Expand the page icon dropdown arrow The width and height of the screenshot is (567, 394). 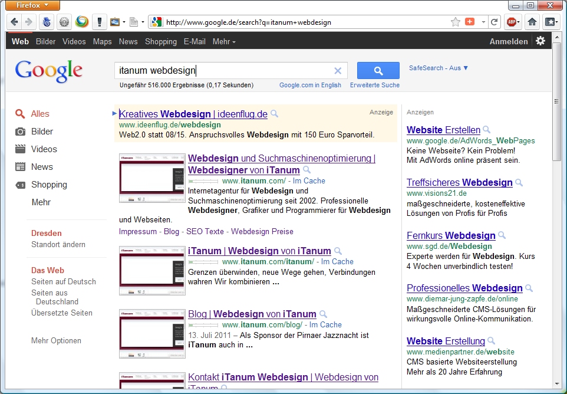point(143,22)
